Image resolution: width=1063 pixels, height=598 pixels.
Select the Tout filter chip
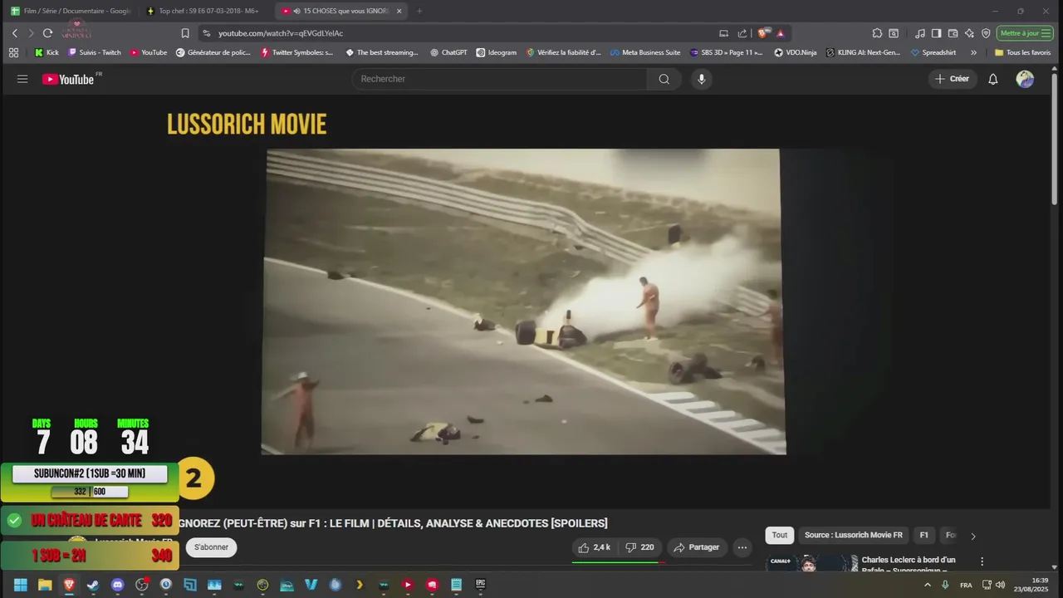click(780, 535)
